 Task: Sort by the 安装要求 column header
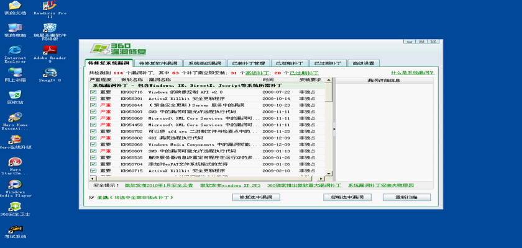(x=311, y=80)
